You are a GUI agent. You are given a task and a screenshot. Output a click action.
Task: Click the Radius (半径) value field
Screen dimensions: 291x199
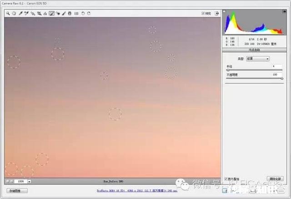(277, 66)
